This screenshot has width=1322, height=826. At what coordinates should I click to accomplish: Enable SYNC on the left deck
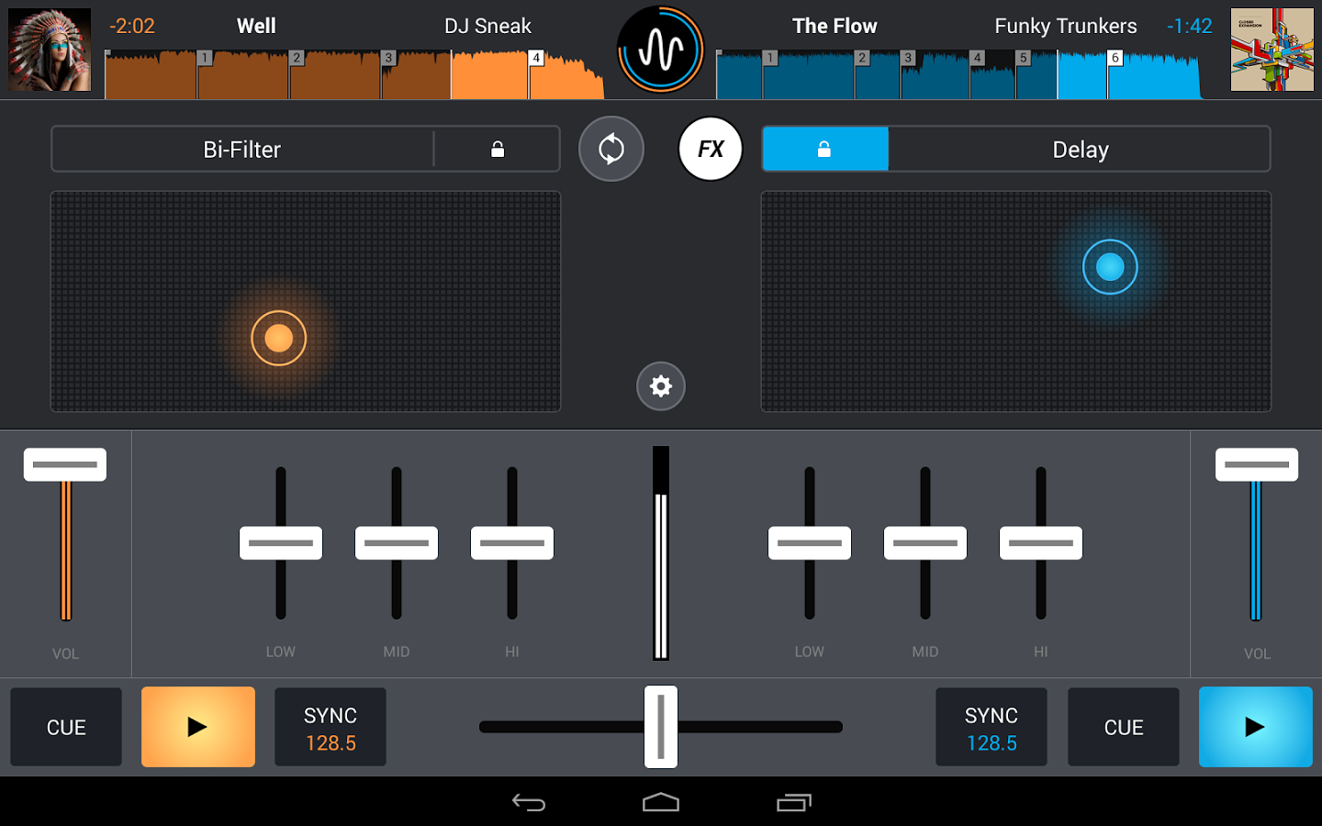pyautogui.click(x=330, y=727)
